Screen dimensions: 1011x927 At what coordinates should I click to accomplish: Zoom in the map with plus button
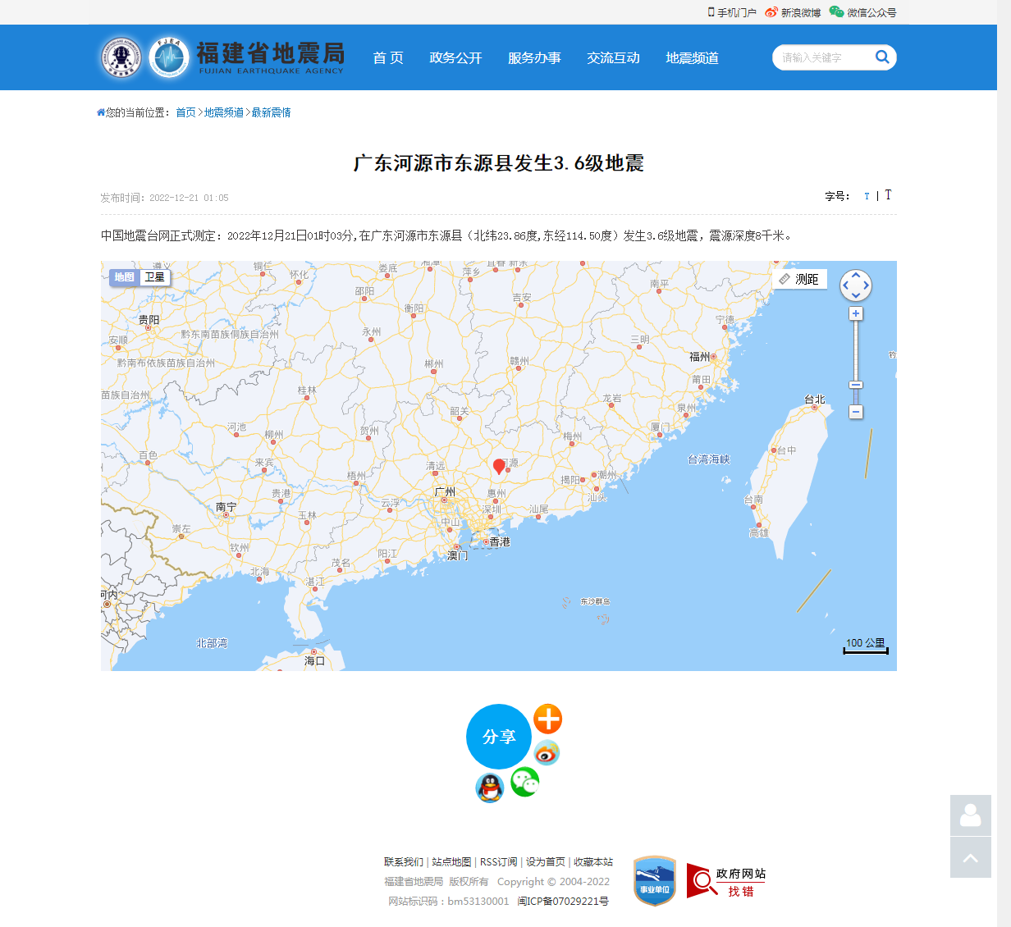pos(856,313)
